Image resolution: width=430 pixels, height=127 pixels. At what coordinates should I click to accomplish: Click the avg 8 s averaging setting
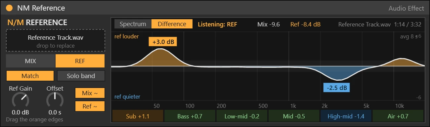point(409,36)
